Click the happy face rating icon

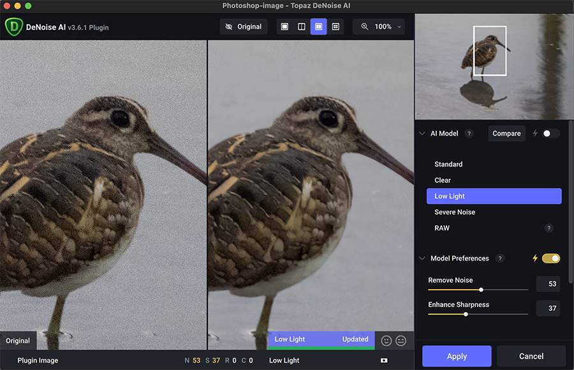pos(386,341)
